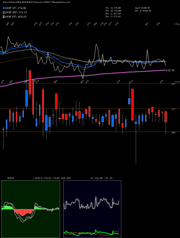Click the last red candlestick on the right

[166, 116]
